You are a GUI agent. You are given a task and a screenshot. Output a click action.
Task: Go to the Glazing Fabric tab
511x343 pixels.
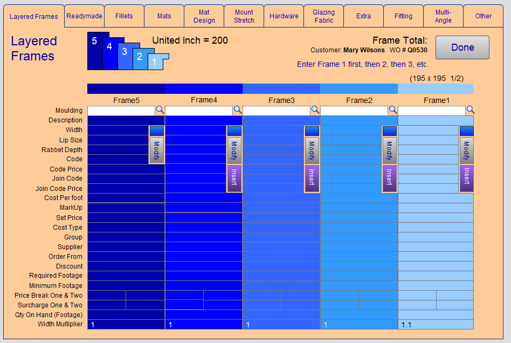(323, 16)
